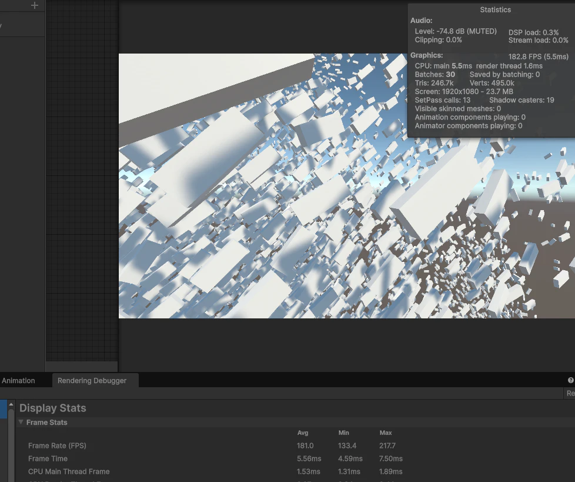Click the Screen: 1920x1080 - 23.7 MB line
575x482 pixels.
click(464, 91)
